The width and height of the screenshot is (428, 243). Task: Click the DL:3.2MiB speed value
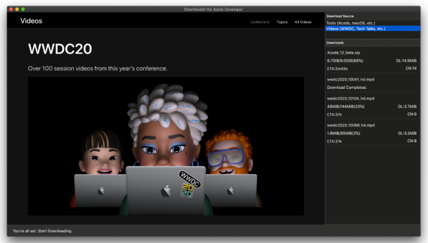(407, 133)
